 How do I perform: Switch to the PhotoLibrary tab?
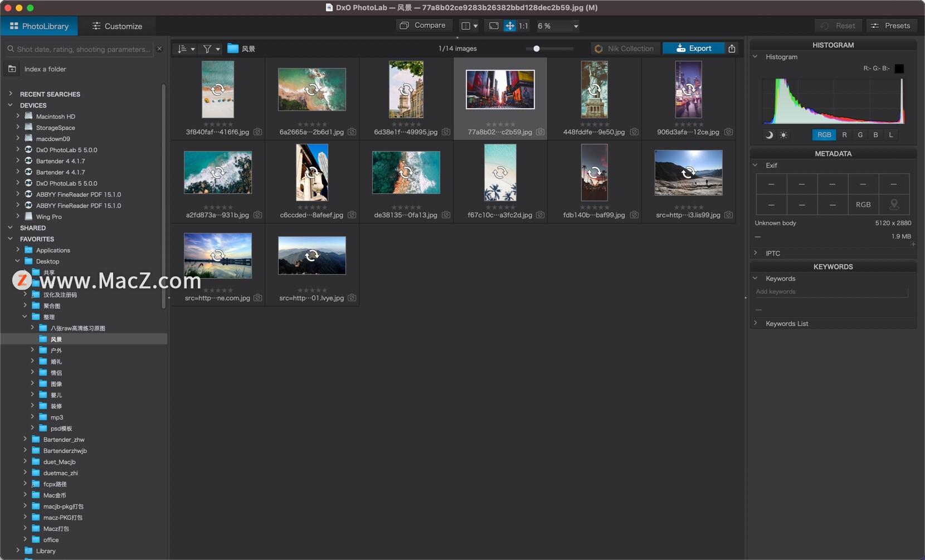click(38, 26)
